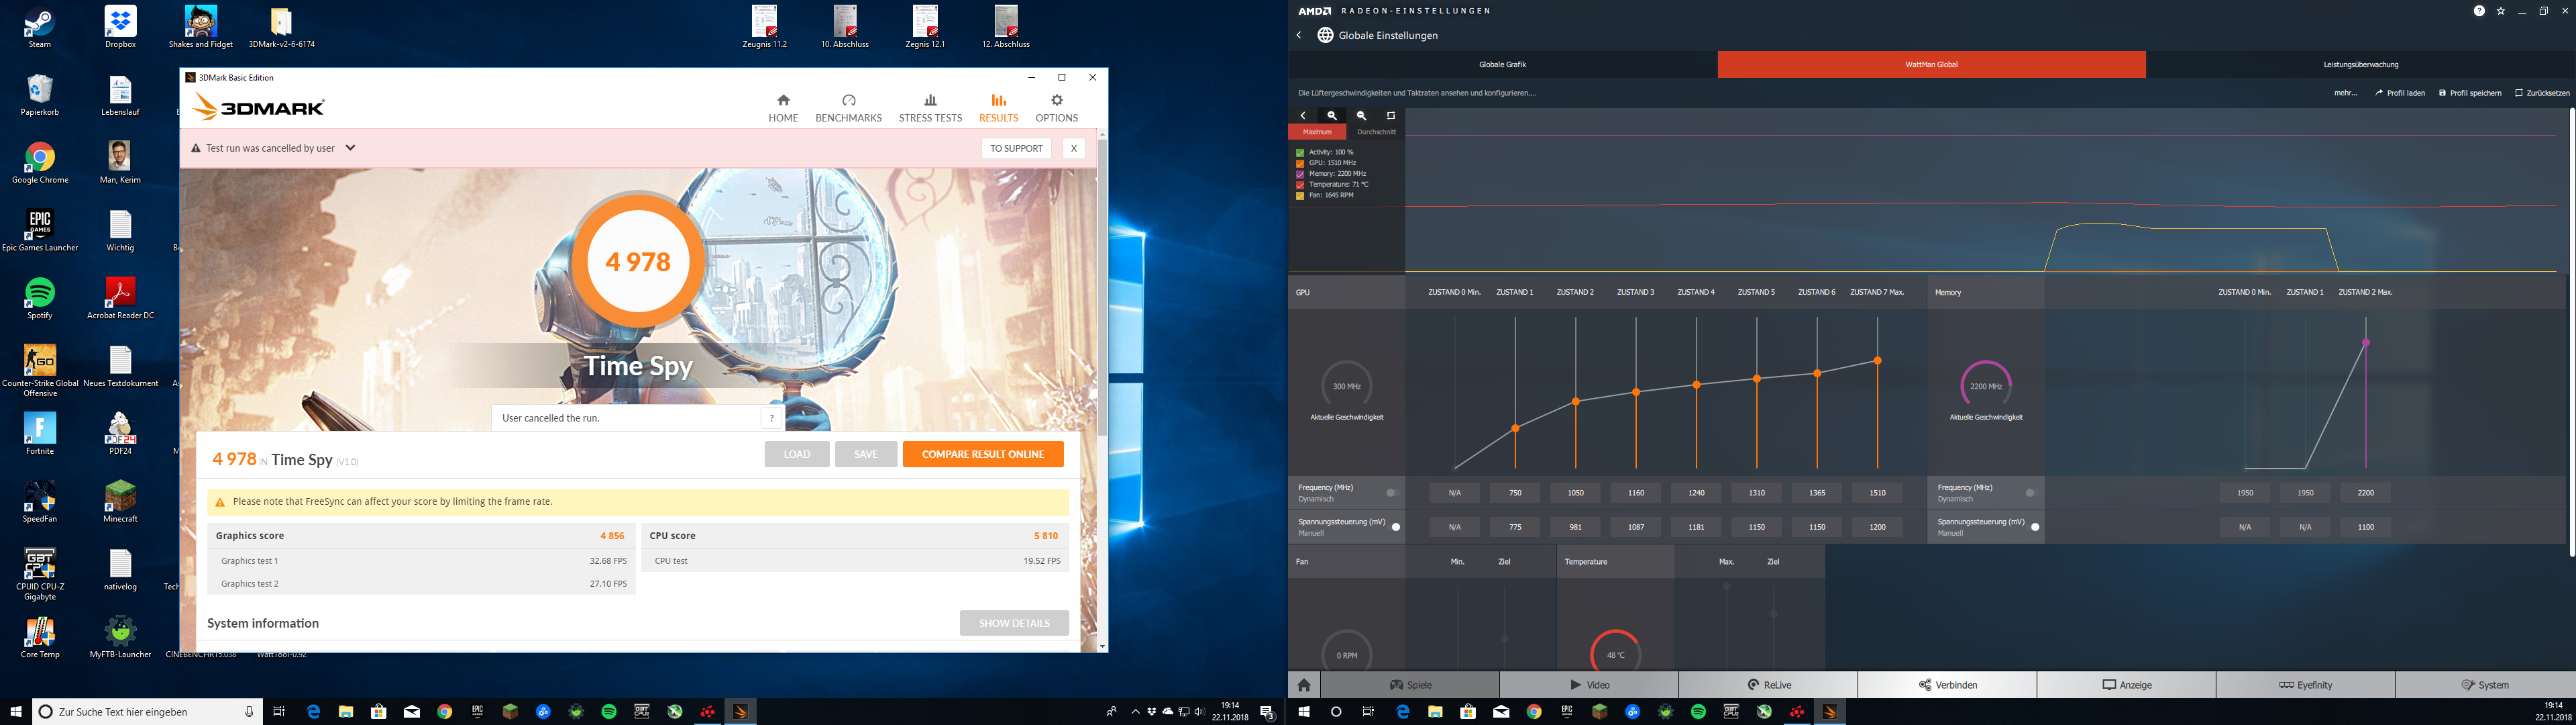Open the volume control in system tray

point(1200,712)
